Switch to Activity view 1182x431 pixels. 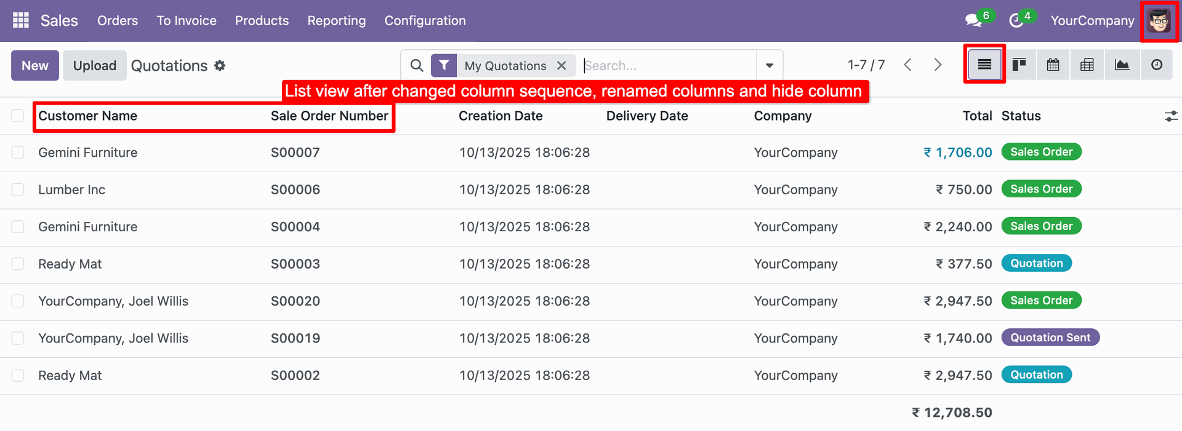(x=1157, y=65)
